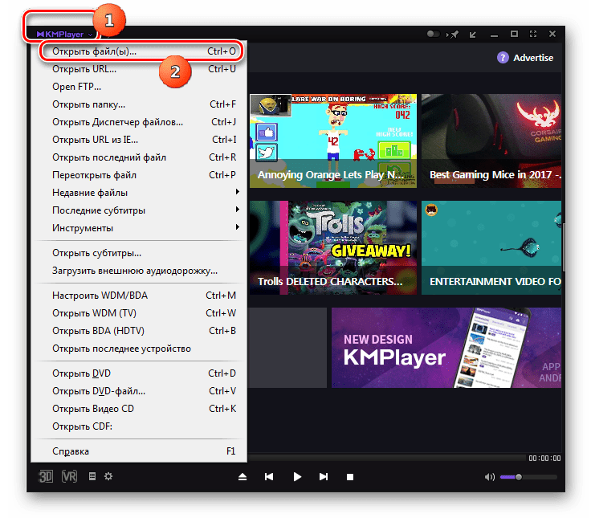591x518 pixels.
Task: Toggle pin always-on-top icon
Action: [454, 35]
